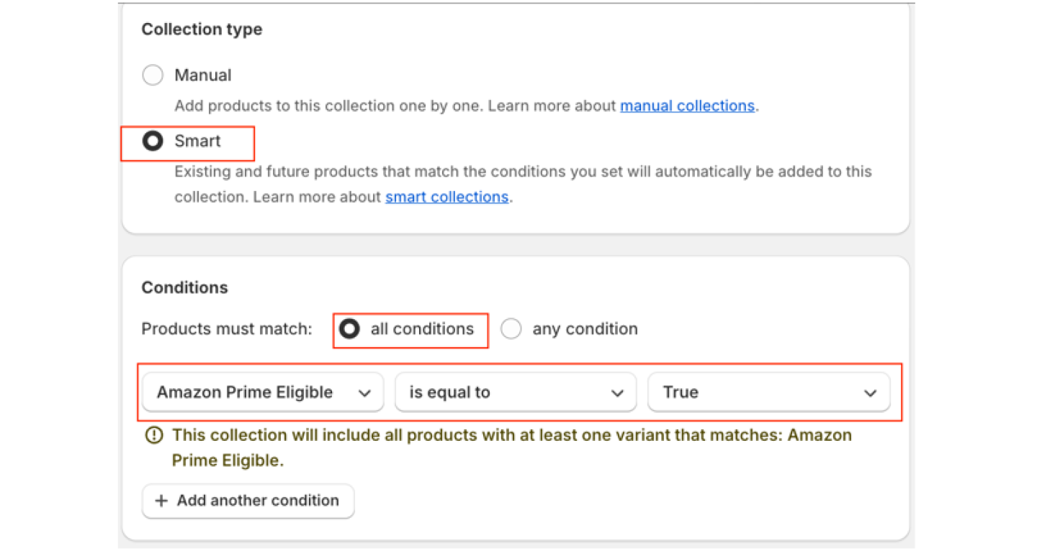The height and width of the screenshot is (551, 1037).
Task: Switch to the 'any condition' radio option
Action: (511, 329)
